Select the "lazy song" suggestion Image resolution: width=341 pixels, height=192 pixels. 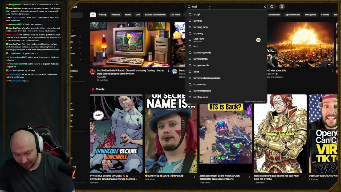click(x=226, y=34)
